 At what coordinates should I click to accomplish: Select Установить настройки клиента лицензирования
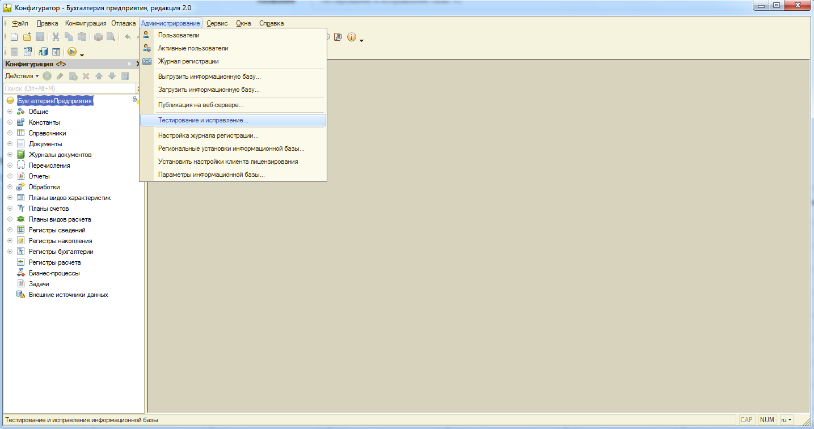233,162
